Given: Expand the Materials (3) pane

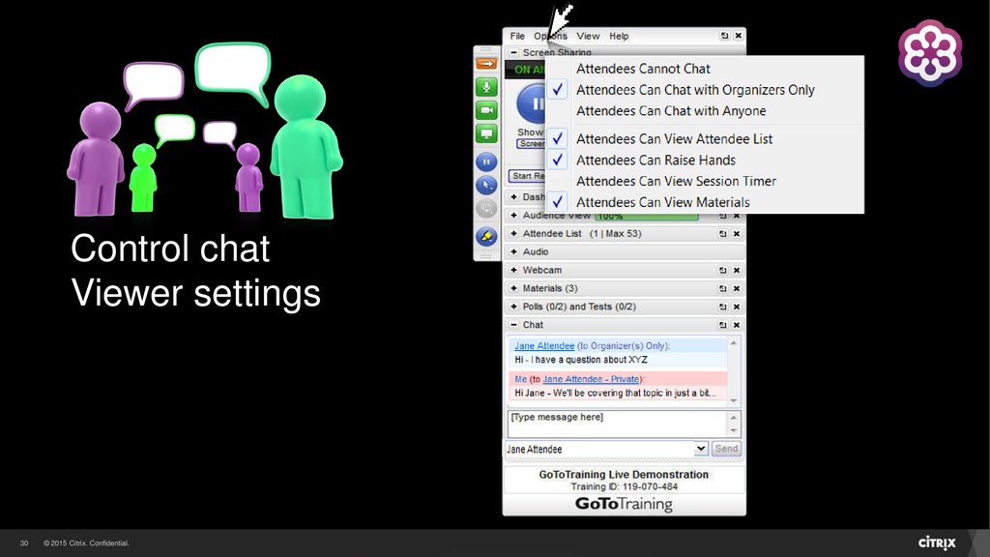Looking at the screenshot, I should pos(514,288).
